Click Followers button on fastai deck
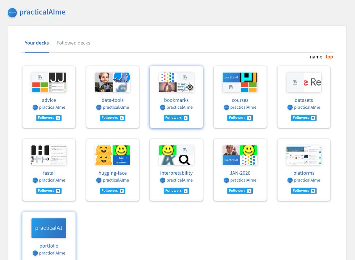The height and width of the screenshot is (260, 355). (x=49, y=191)
